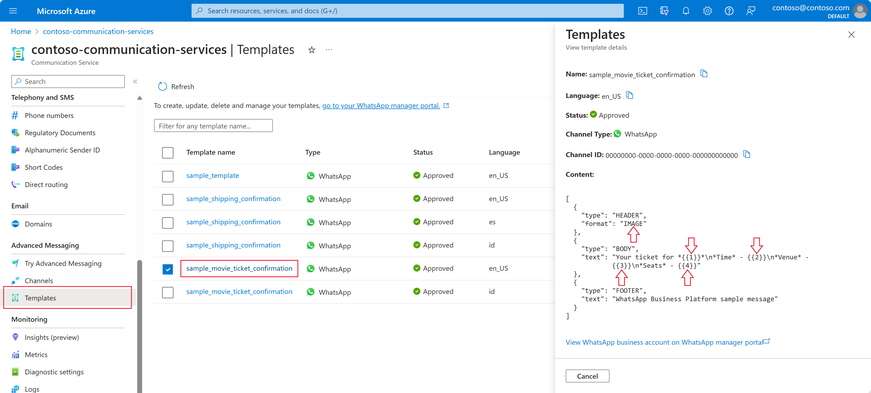
Task: Click the Insights preview icon
Action: [x=16, y=337]
